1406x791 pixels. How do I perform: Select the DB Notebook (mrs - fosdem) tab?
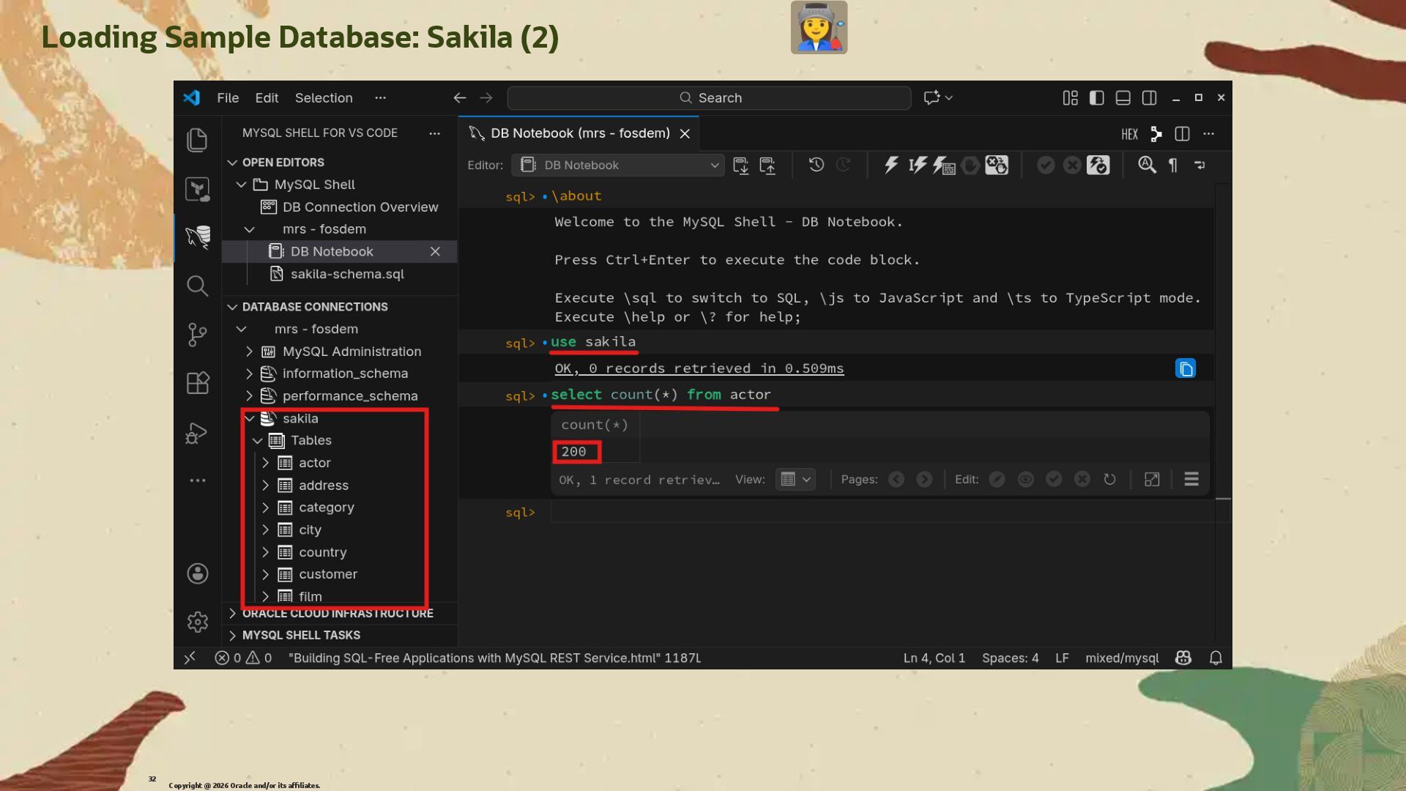[579, 133]
